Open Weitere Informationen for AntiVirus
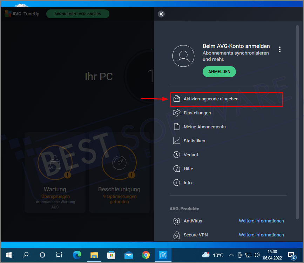 click(261, 221)
